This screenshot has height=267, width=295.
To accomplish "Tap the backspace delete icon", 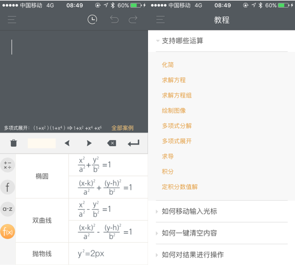I will click(112, 143).
